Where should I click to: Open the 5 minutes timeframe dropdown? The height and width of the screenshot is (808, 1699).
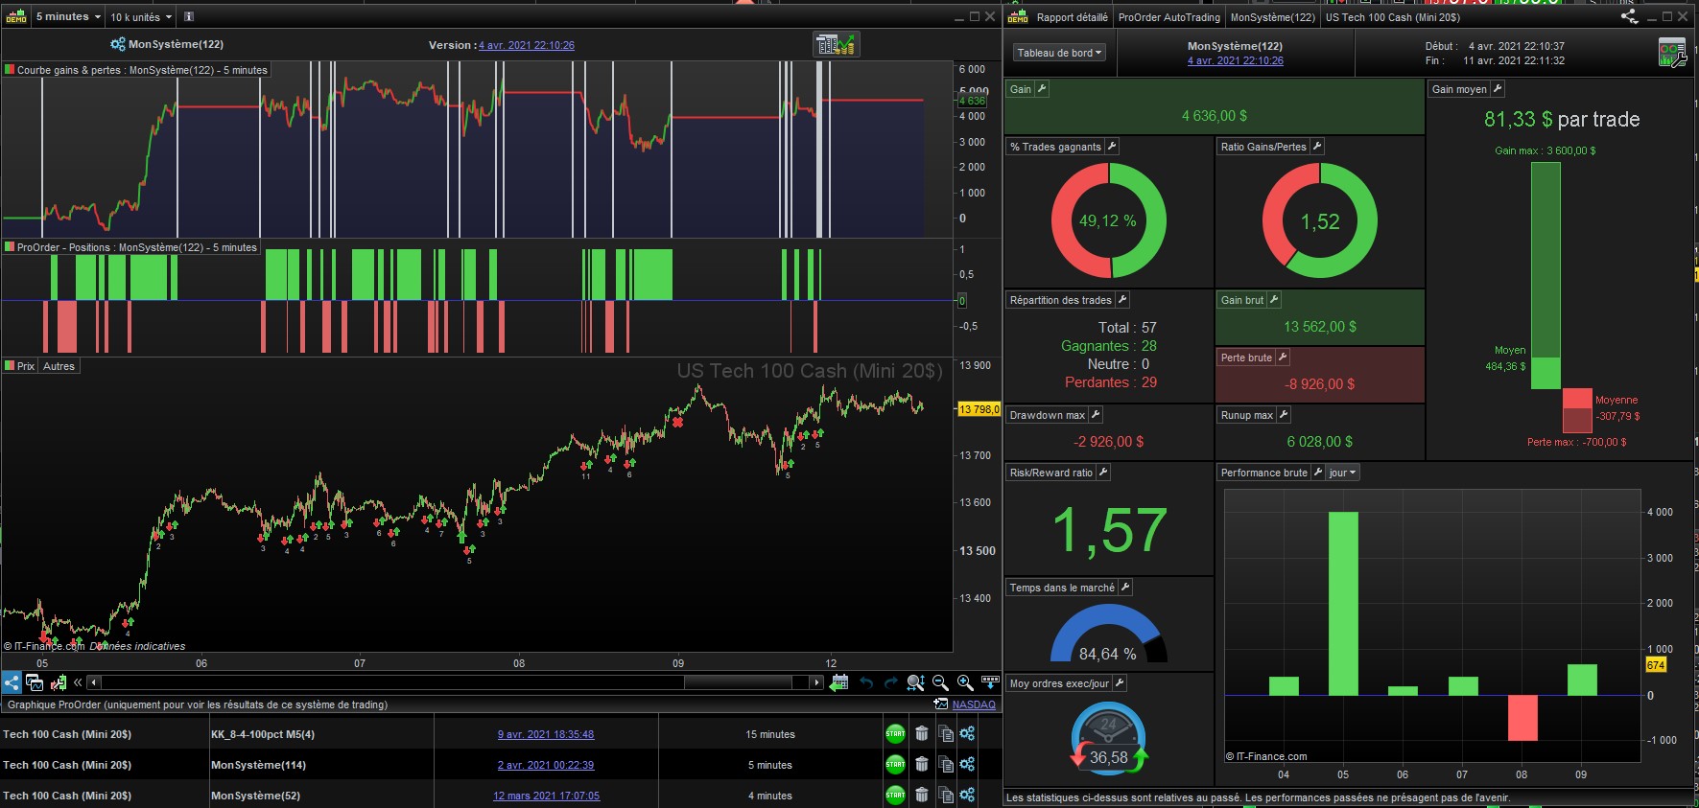(67, 16)
